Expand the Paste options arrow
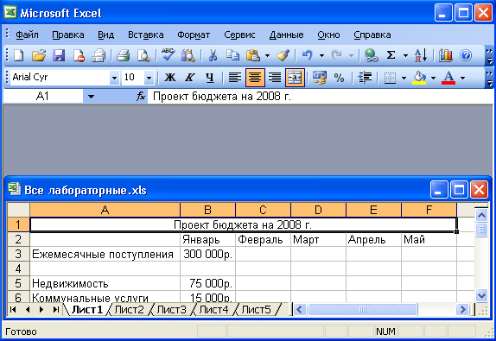 267,56
